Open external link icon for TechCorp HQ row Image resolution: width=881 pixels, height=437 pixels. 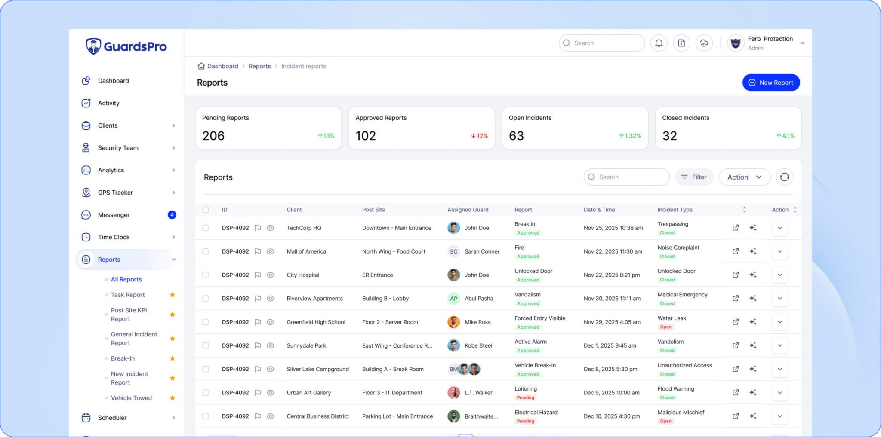[736, 228]
